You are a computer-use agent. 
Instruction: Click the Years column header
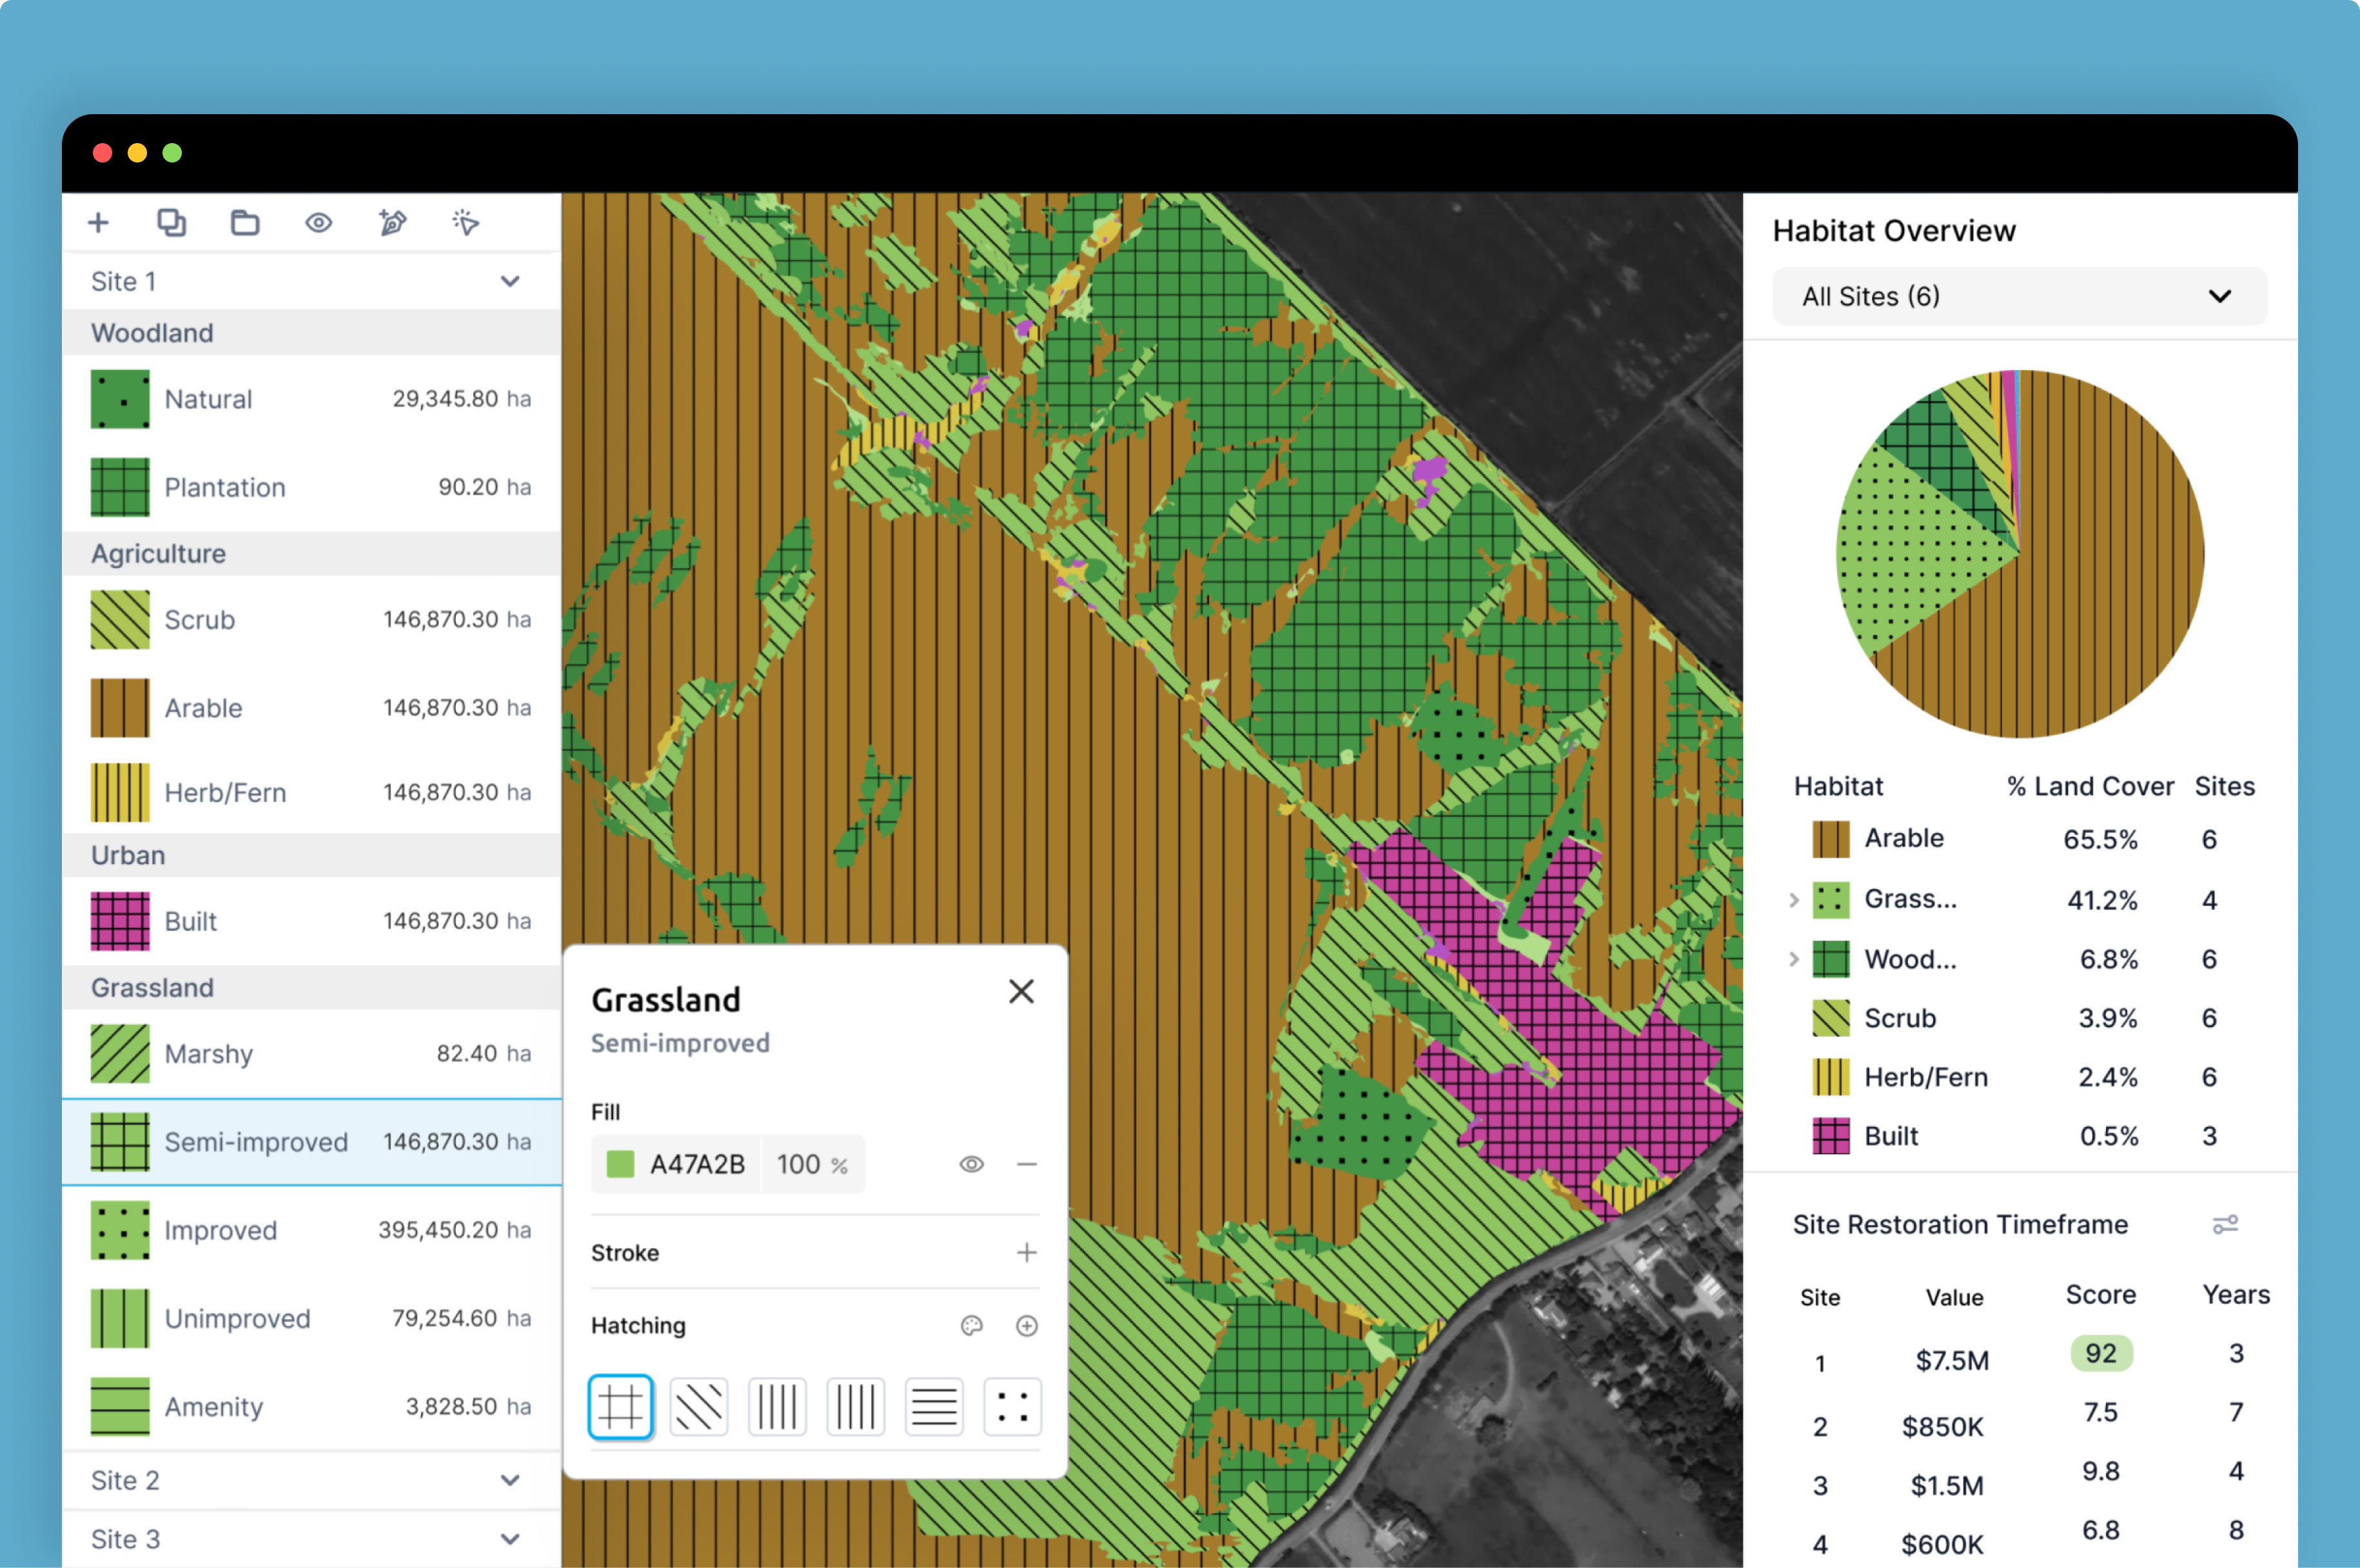pos(2236,1295)
